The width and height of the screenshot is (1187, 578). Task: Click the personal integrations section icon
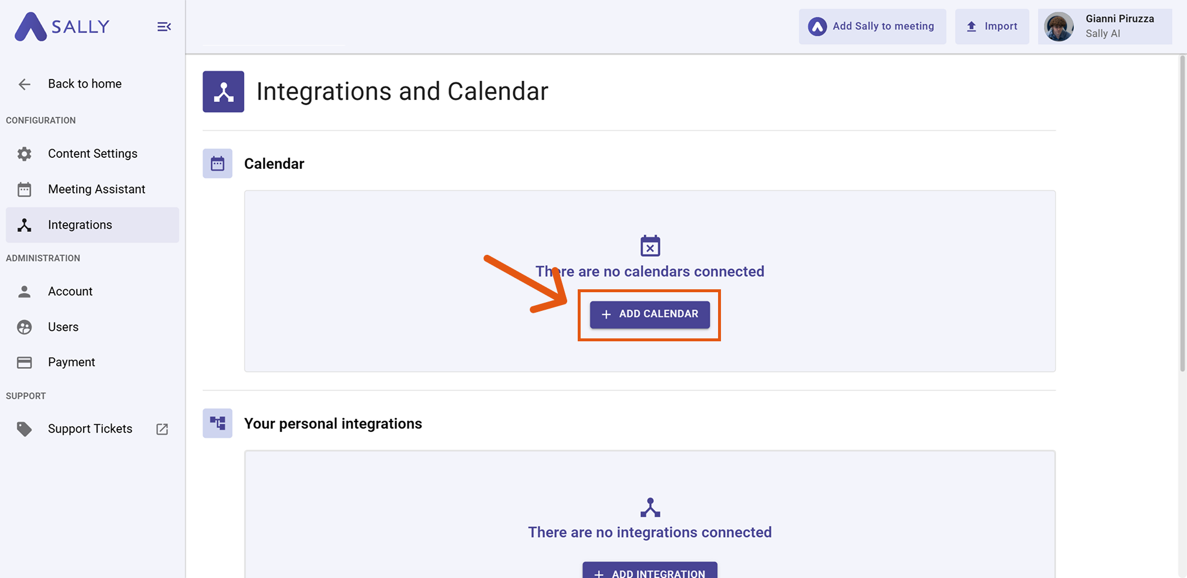click(218, 423)
